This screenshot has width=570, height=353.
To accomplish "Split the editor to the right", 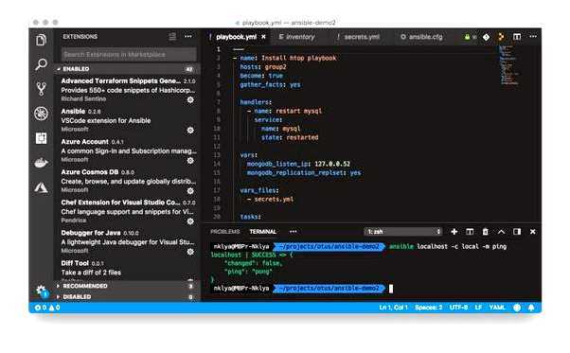I will click(517, 37).
